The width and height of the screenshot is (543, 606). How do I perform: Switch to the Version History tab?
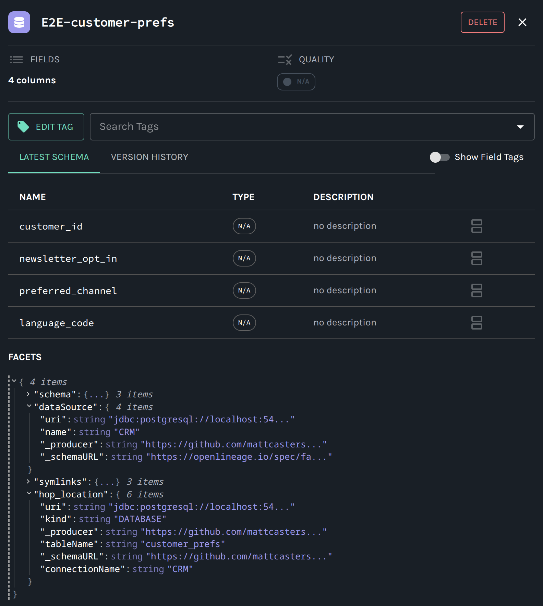click(149, 157)
